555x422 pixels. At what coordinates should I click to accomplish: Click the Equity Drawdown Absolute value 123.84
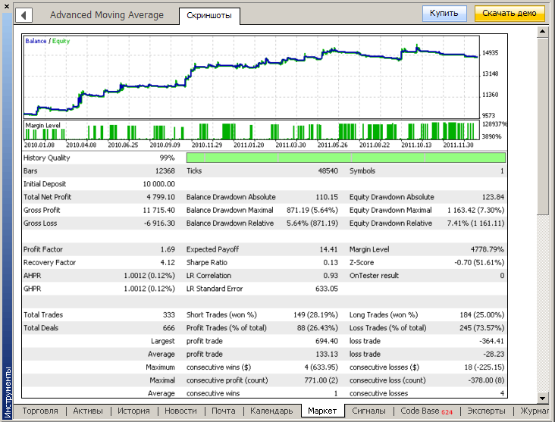tap(493, 197)
